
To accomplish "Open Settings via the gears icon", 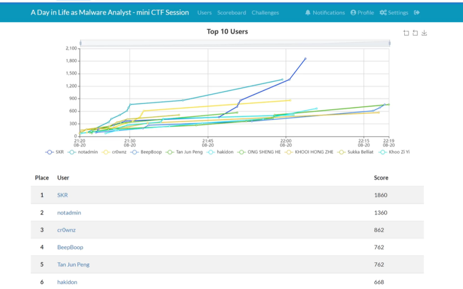I will click(x=383, y=13).
